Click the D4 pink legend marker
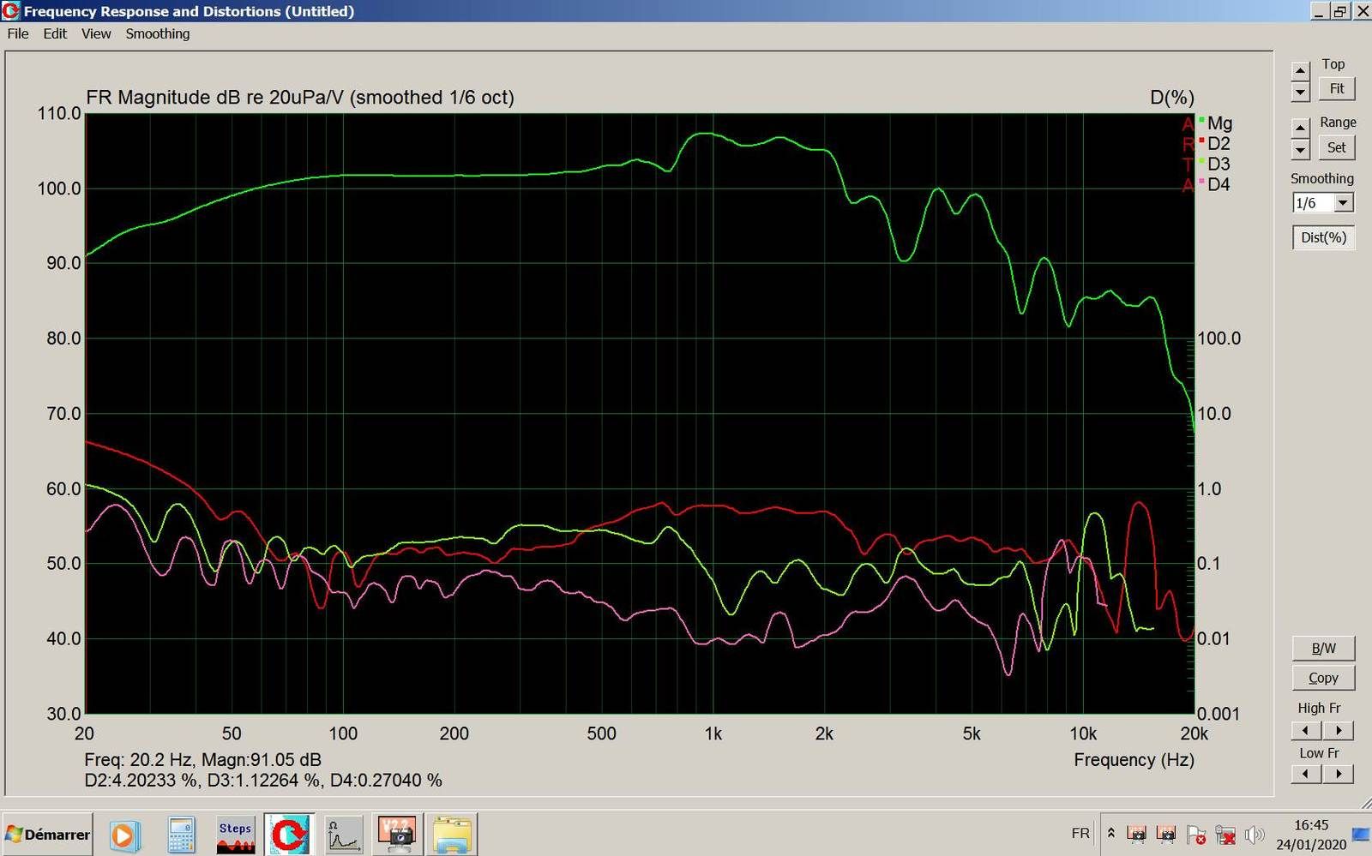The width and height of the screenshot is (1372, 856). tap(1201, 182)
